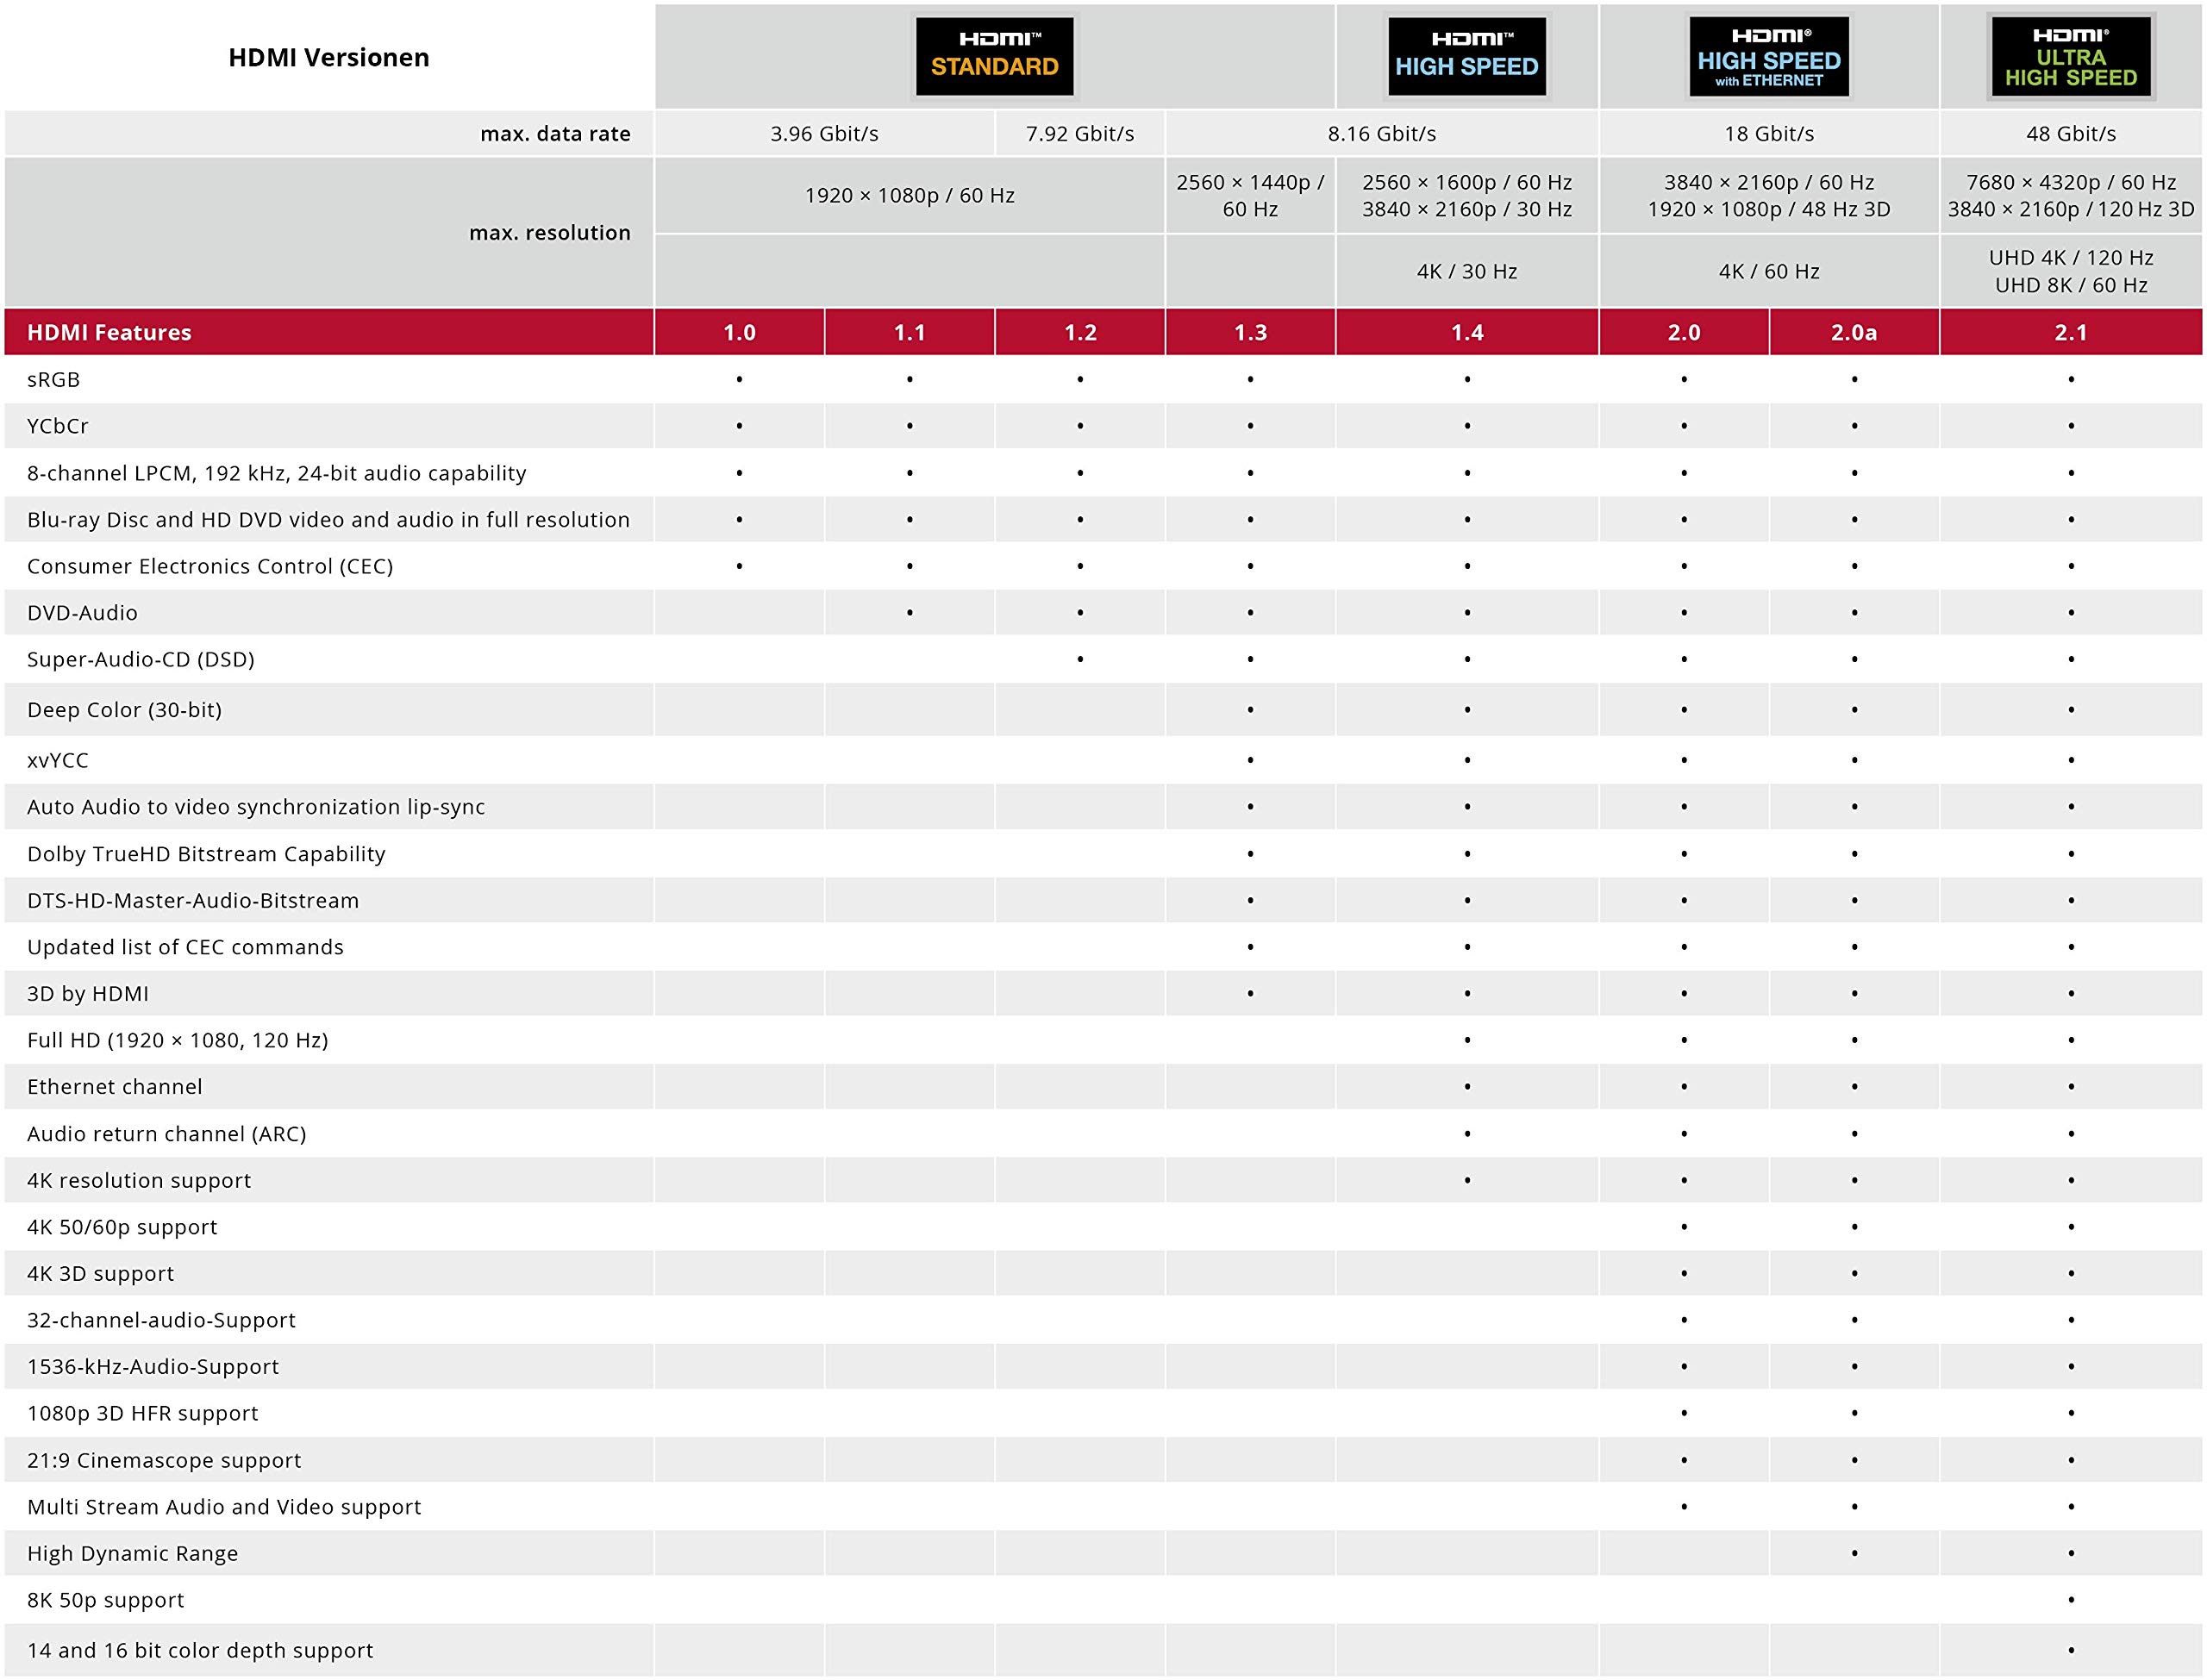Click the 3.96 Gbit/s data rate cell
Screen dimensions: 2207x1680
pyautogui.click(x=824, y=134)
